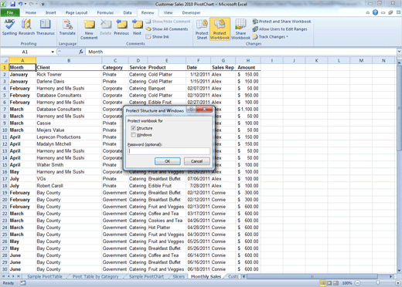Click the horizontal scrollbar
Screen dimensions: 402x287
pos(312,276)
